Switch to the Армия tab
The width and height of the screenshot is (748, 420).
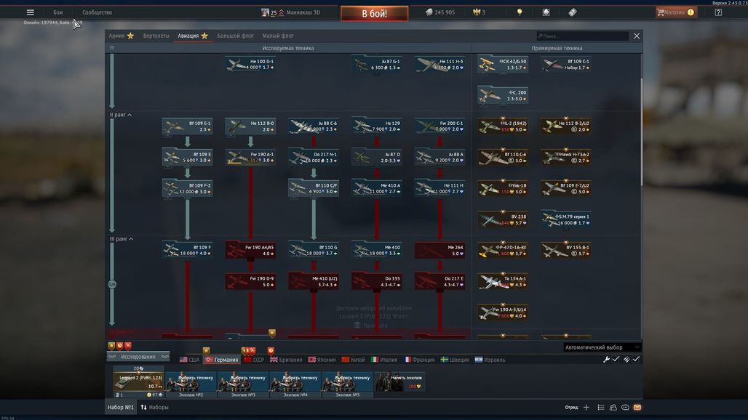[x=122, y=36]
